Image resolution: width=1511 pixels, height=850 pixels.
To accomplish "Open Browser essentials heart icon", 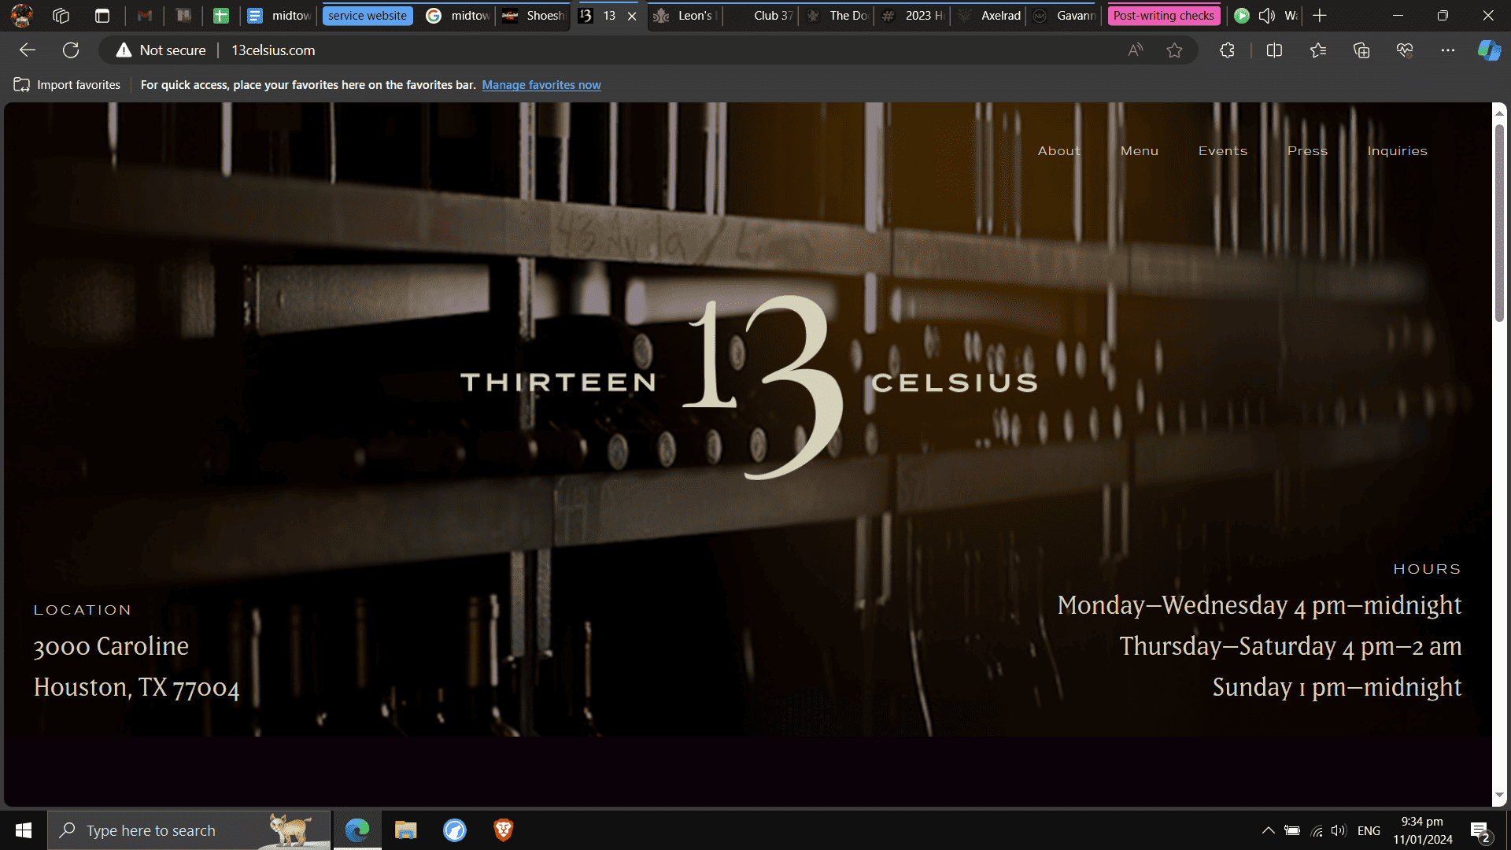I will click(x=1405, y=50).
